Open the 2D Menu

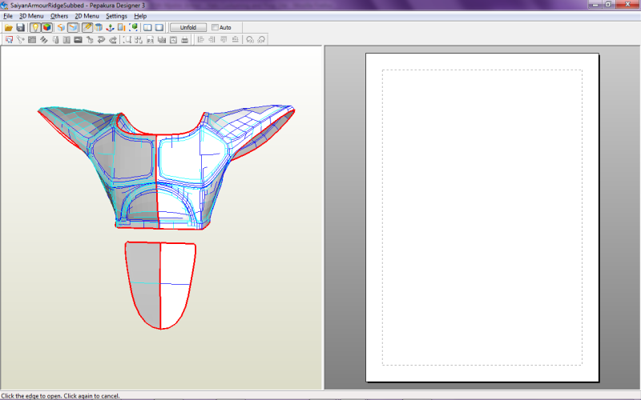coord(87,16)
